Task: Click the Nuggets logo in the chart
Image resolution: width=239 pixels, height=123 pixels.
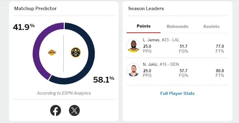Action: [75, 52]
